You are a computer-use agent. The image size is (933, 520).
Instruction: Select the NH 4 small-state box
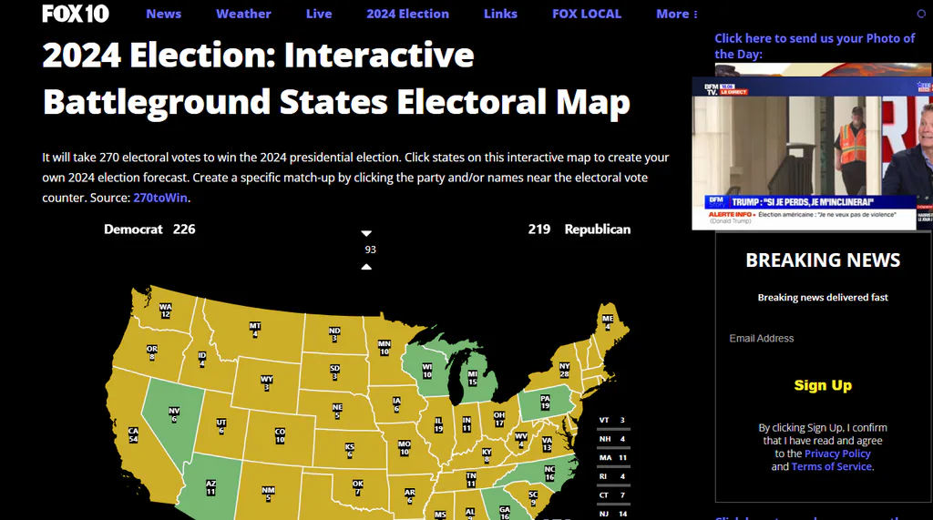(613, 439)
